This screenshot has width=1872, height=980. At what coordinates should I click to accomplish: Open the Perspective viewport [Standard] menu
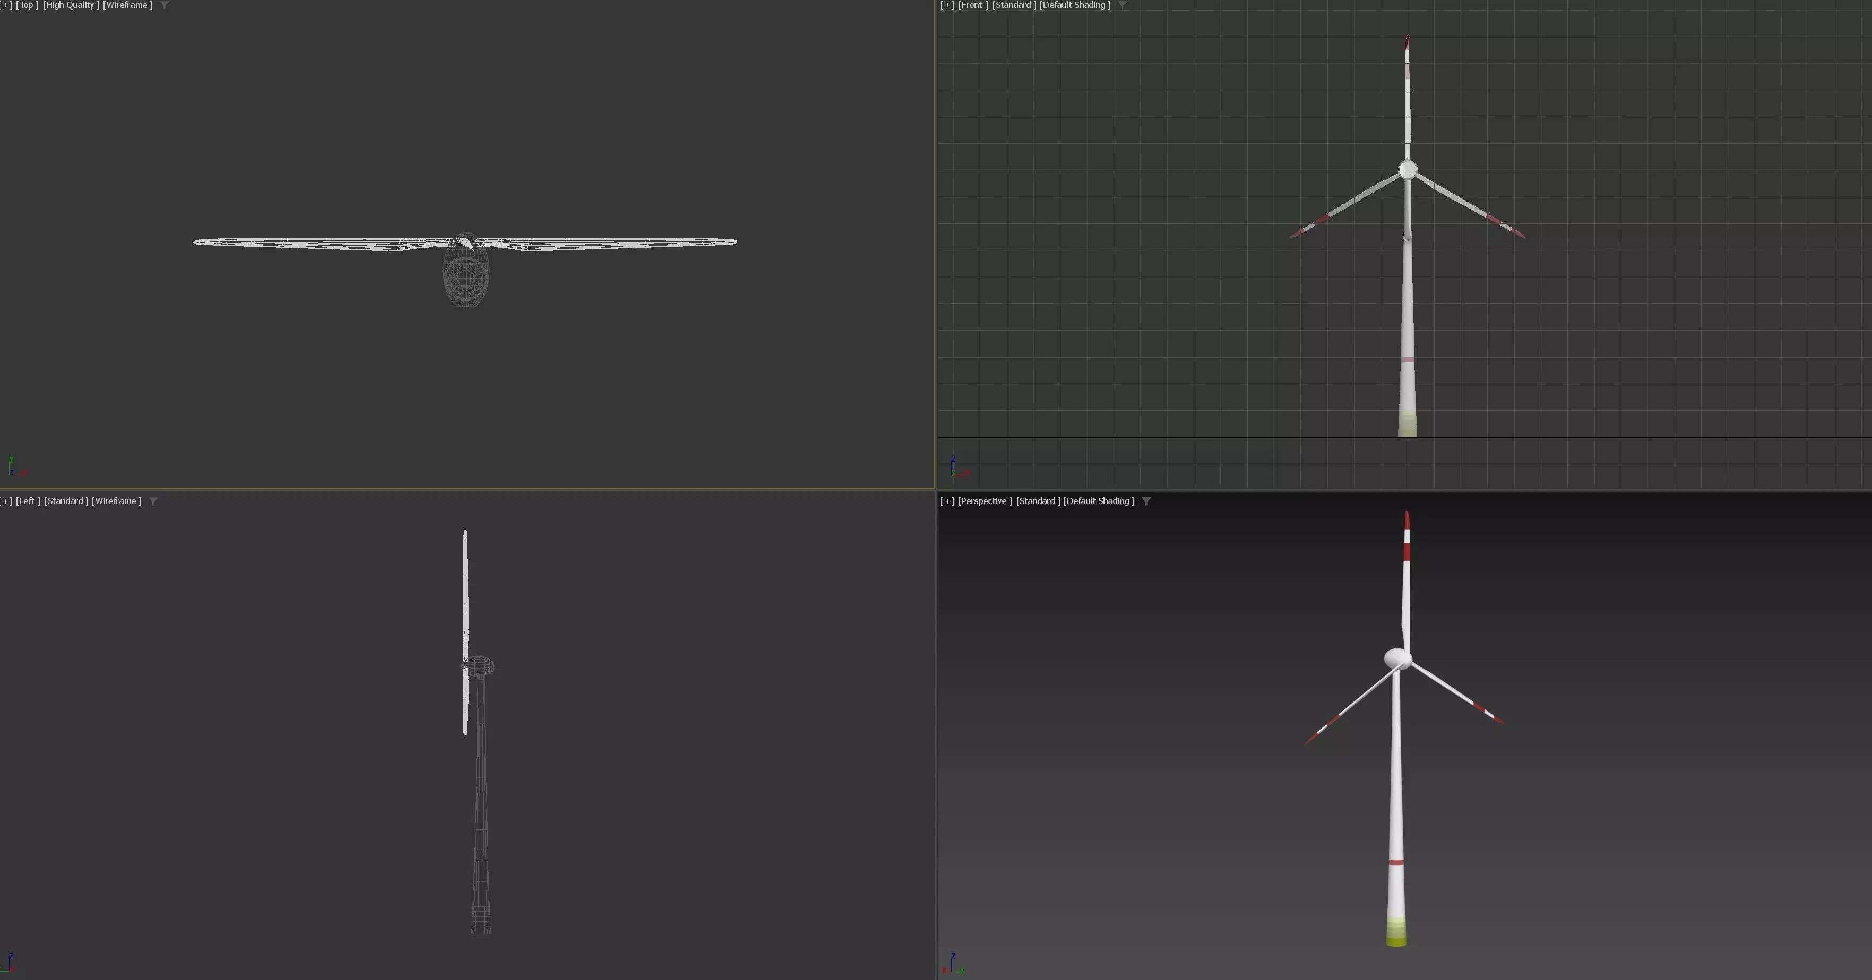point(1038,501)
